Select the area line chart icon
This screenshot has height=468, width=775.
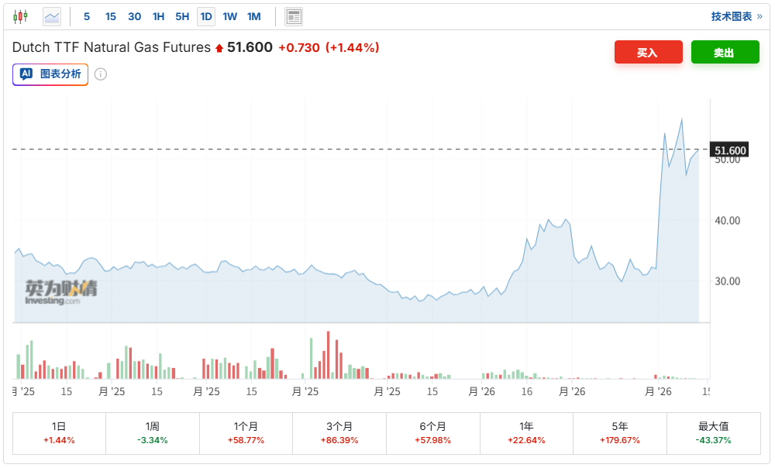[x=52, y=16]
